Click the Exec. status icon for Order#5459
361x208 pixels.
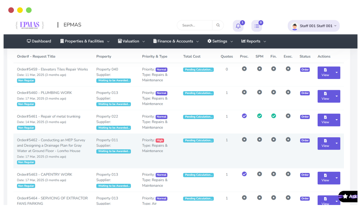[x=288, y=69]
